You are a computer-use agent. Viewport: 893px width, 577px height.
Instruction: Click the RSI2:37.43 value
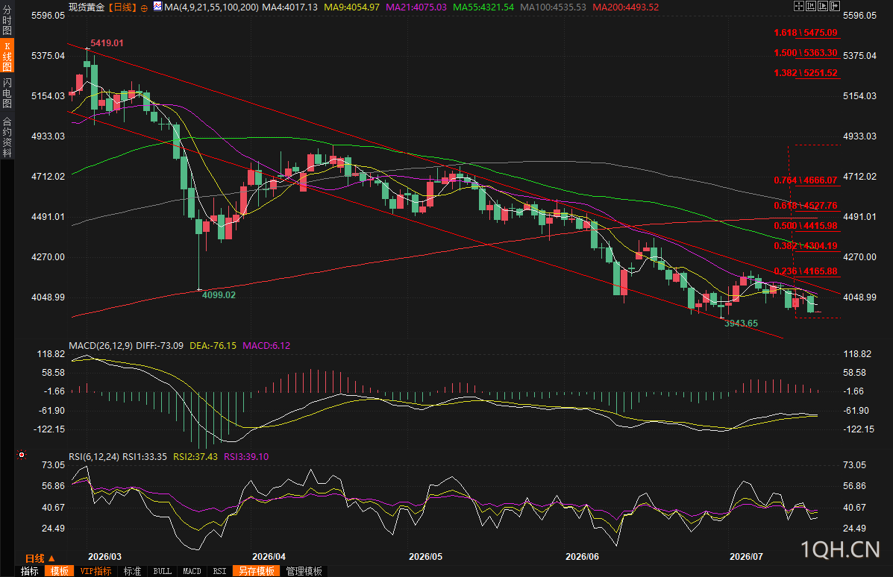pos(195,456)
